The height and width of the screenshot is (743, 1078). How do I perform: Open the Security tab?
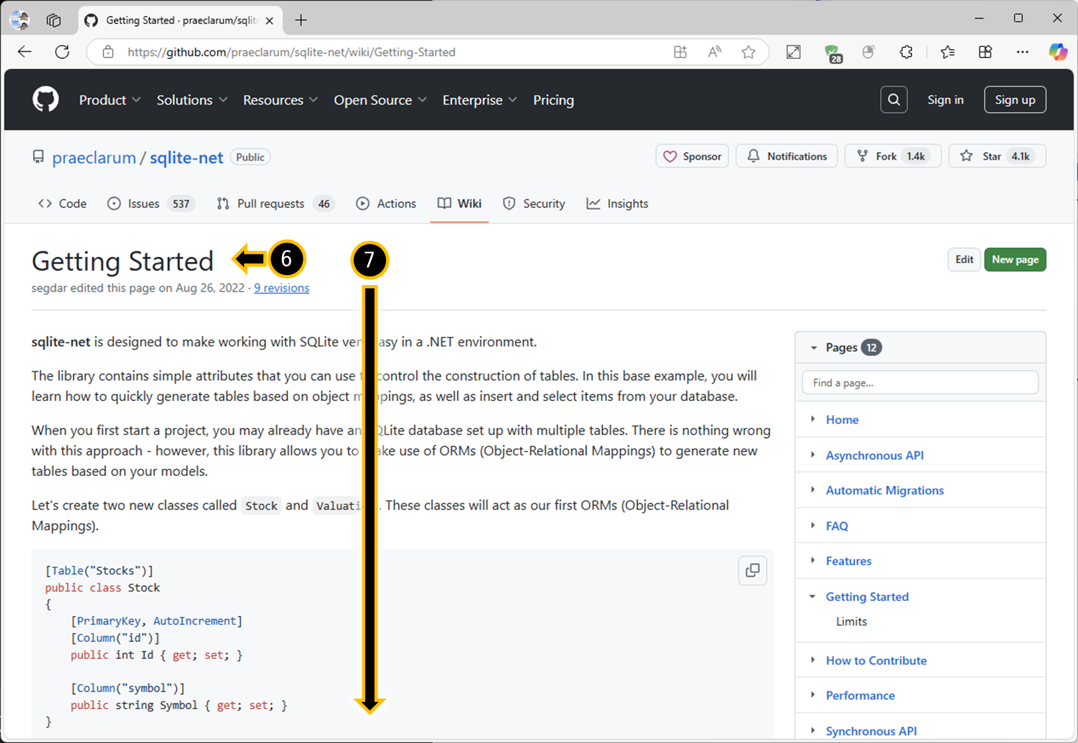pos(534,203)
